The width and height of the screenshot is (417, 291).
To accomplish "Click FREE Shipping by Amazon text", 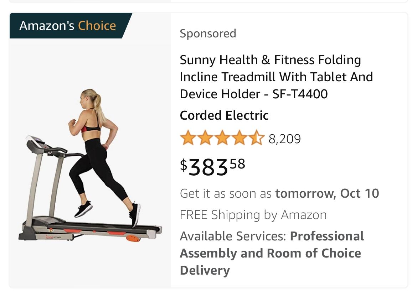I will 253,214.
